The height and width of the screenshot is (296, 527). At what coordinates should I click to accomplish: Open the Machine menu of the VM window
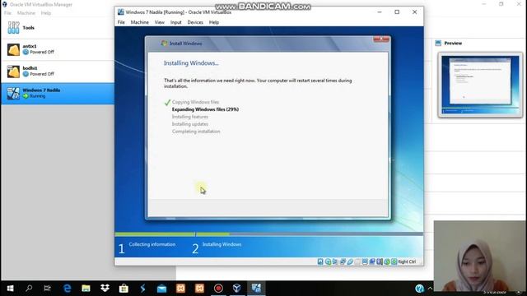coord(139,22)
